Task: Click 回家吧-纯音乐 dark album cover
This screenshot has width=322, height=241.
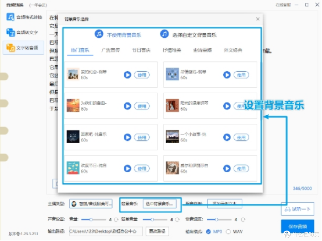Action: pos(73,136)
